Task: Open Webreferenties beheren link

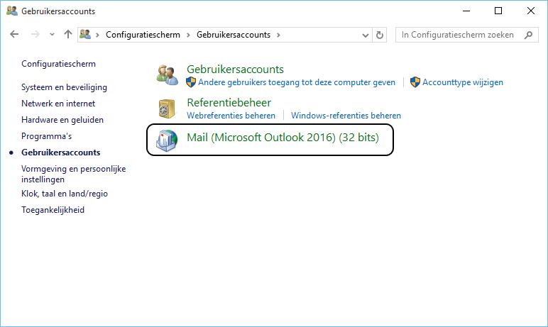Action: tap(231, 115)
